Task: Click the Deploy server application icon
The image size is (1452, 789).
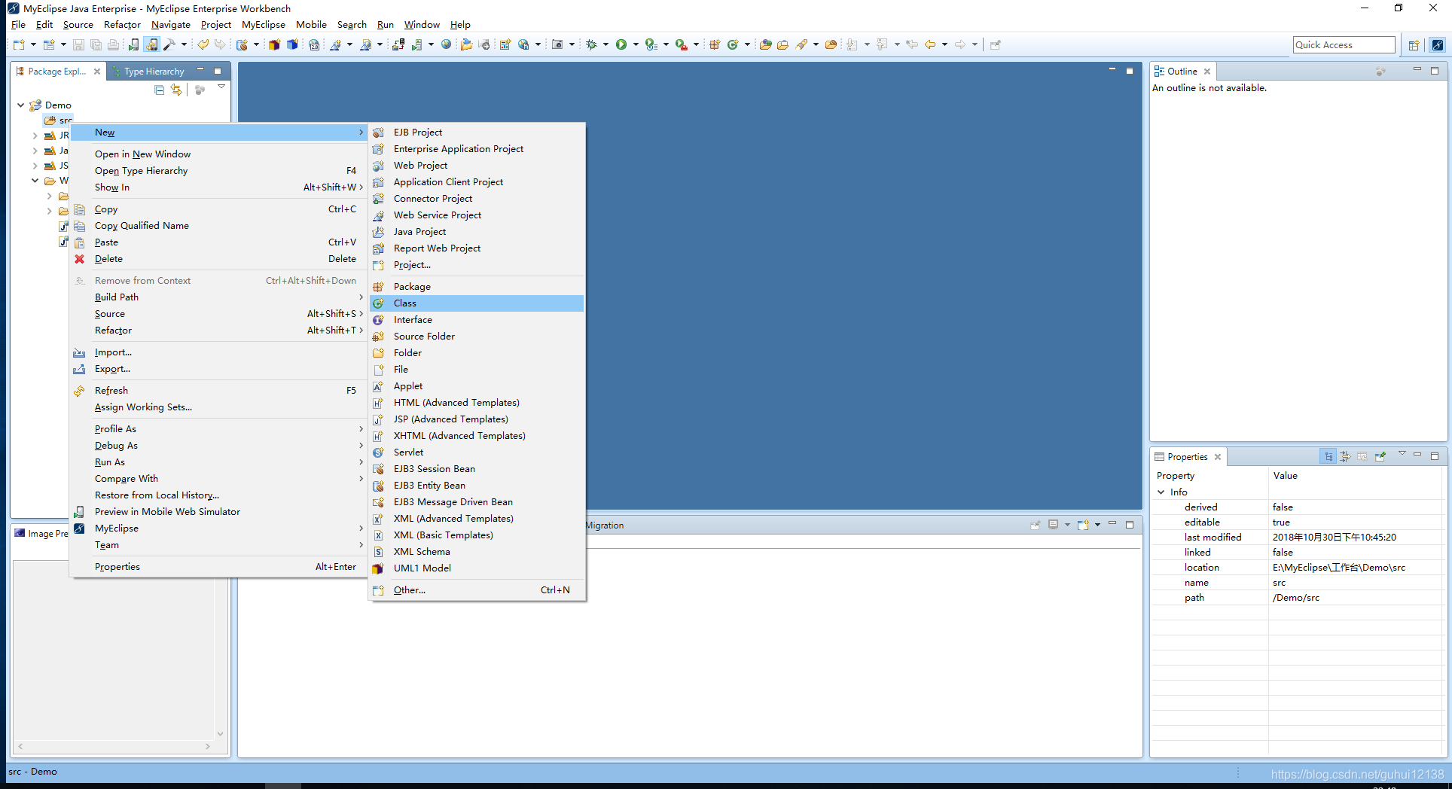Action: [398, 44]
